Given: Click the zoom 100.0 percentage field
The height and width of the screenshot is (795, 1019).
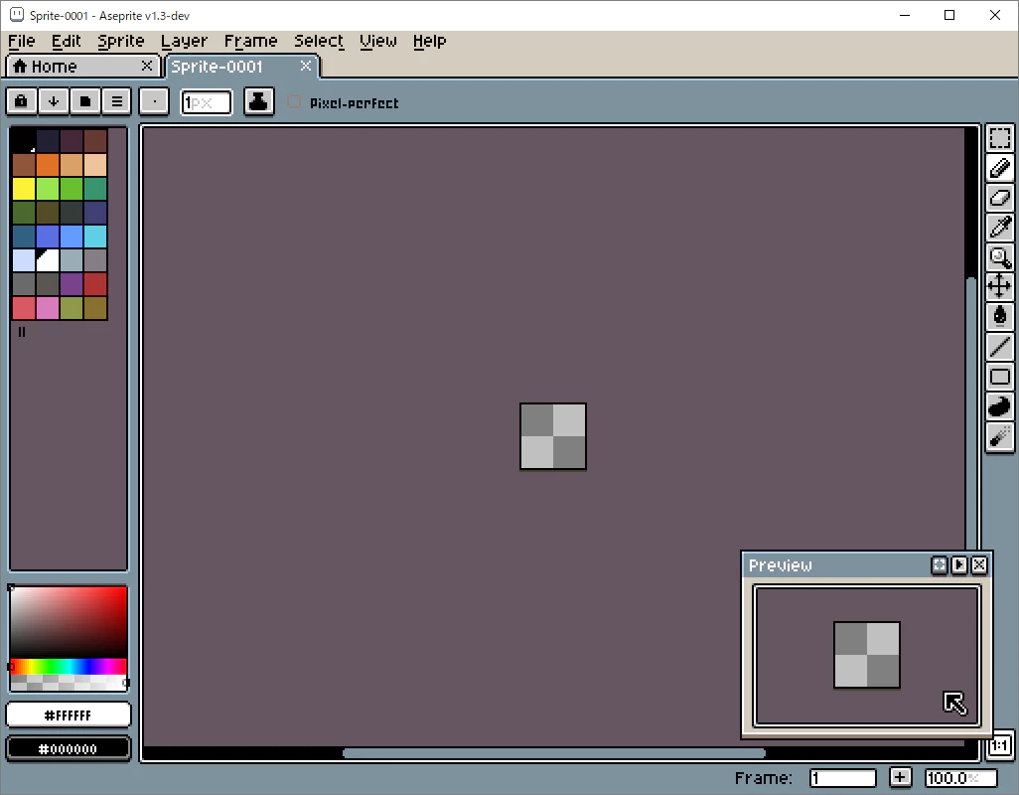Looking at the screenshot, I should (x=961, y=778).
